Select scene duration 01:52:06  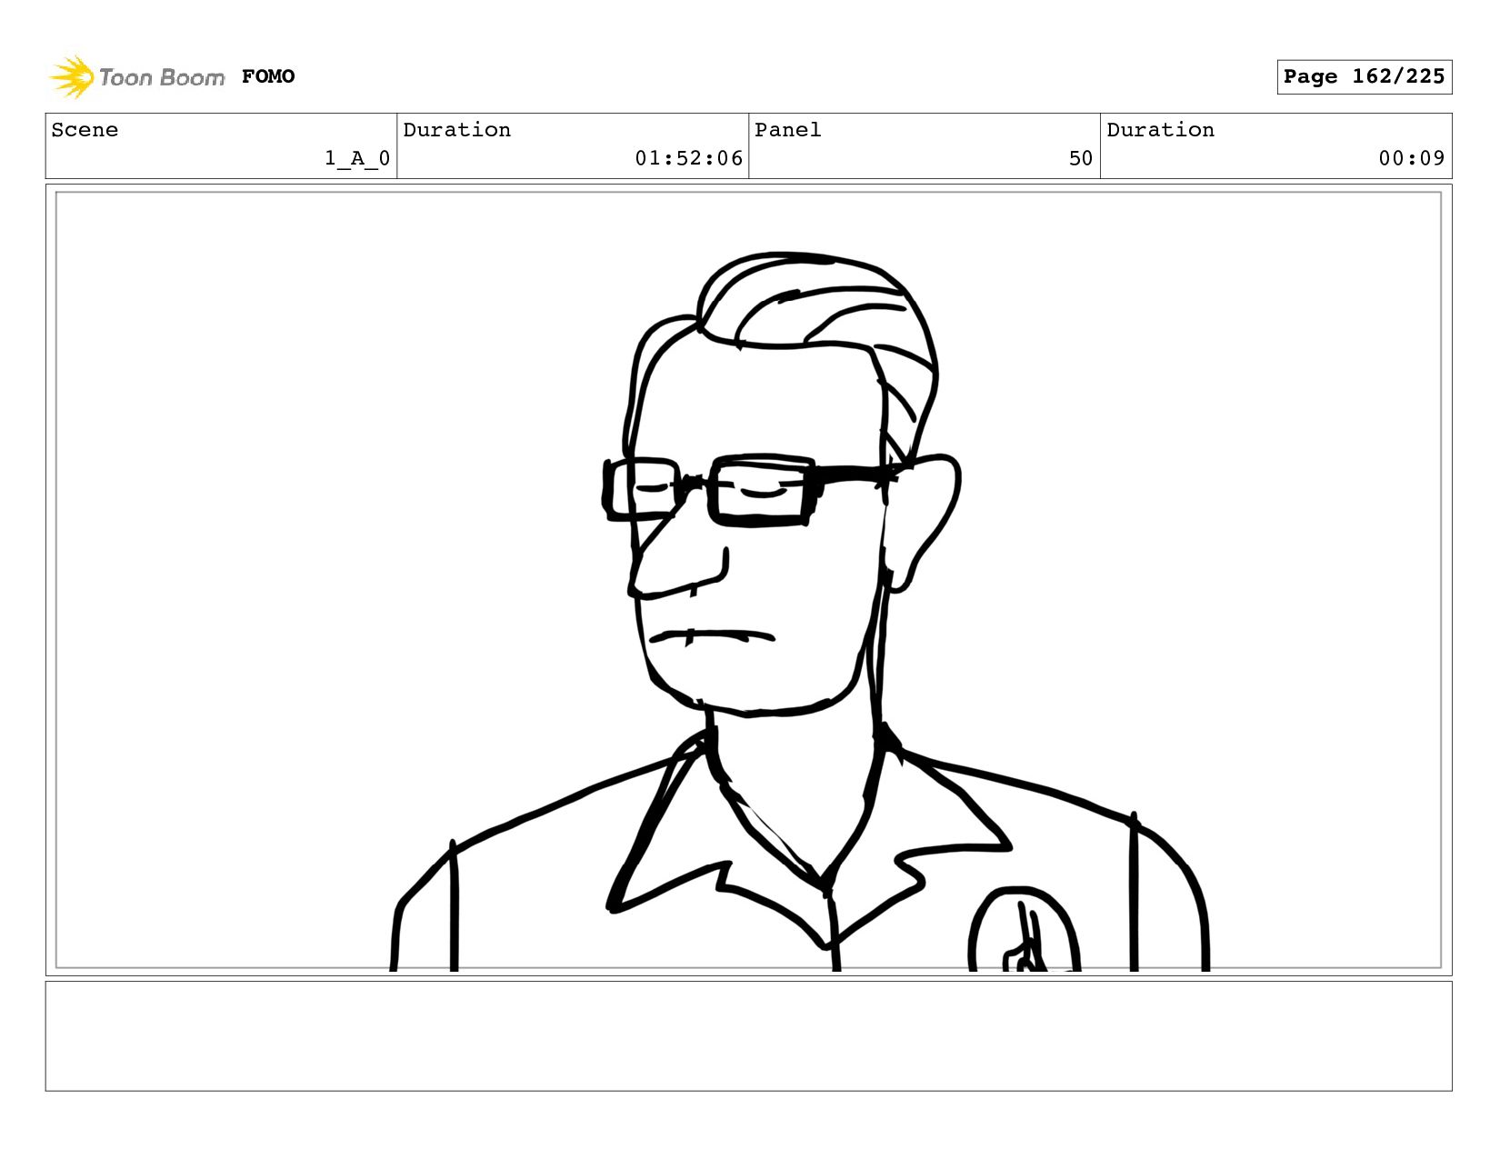(x=688, y=158)
